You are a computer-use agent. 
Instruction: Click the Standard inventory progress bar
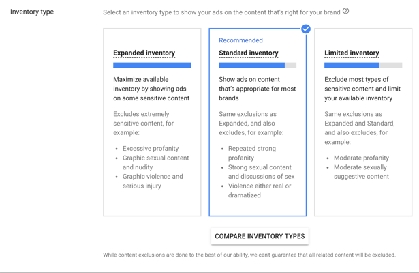point(258,66)
